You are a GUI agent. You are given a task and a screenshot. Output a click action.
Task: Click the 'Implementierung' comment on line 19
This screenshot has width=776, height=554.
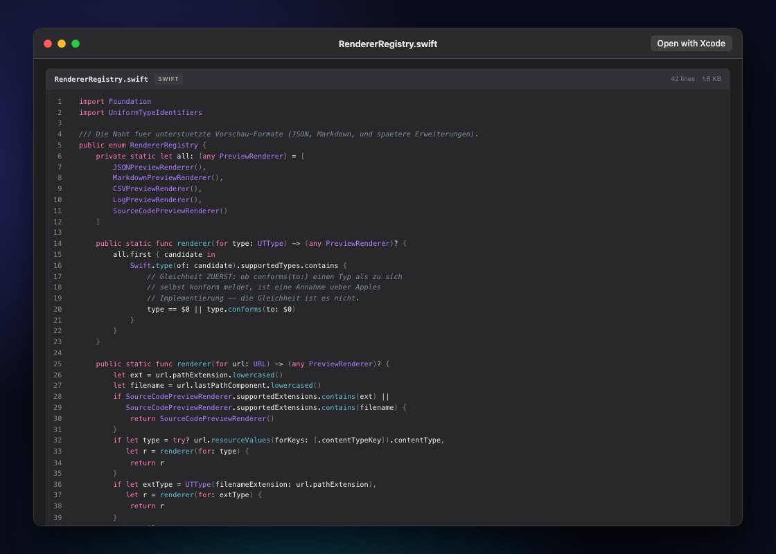253,298
